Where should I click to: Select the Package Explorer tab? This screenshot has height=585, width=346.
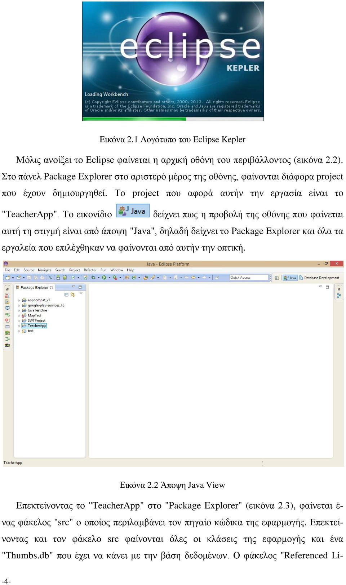34,287
